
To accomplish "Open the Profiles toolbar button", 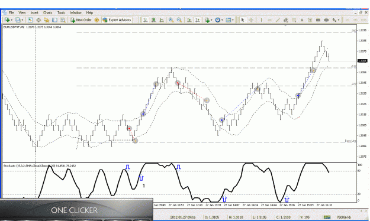I will 18,20.
